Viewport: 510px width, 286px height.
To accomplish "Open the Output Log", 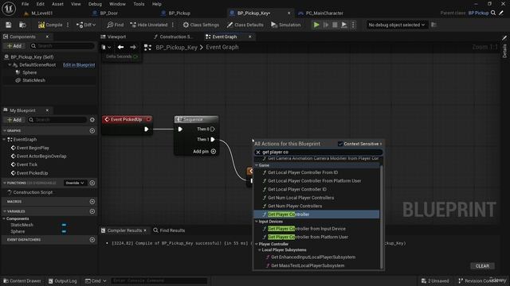I will [62, 280].
